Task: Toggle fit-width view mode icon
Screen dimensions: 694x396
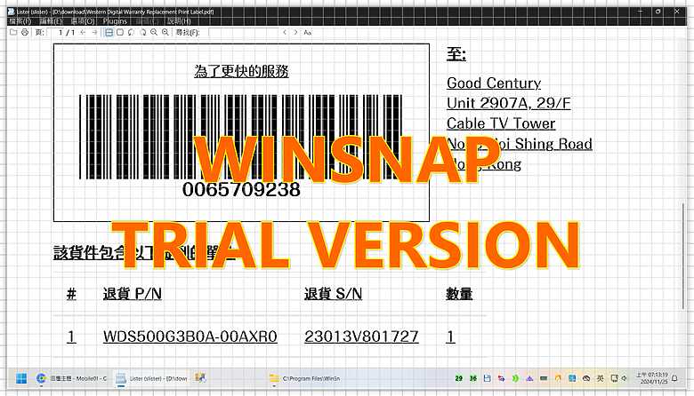Action: coord(109,32)
